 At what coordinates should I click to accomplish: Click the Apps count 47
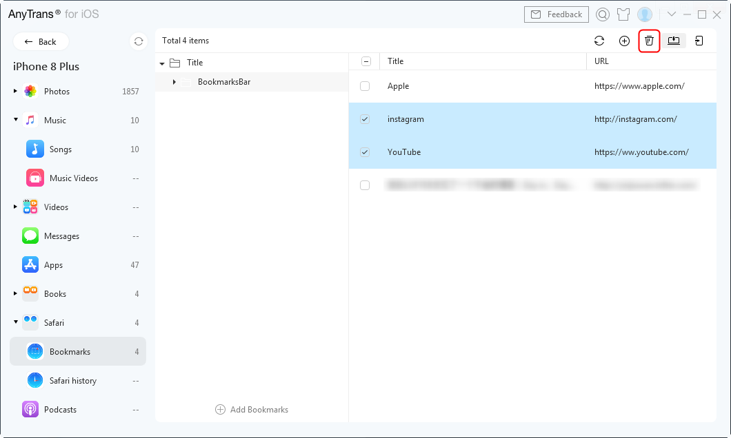click(x=134, y=265)
